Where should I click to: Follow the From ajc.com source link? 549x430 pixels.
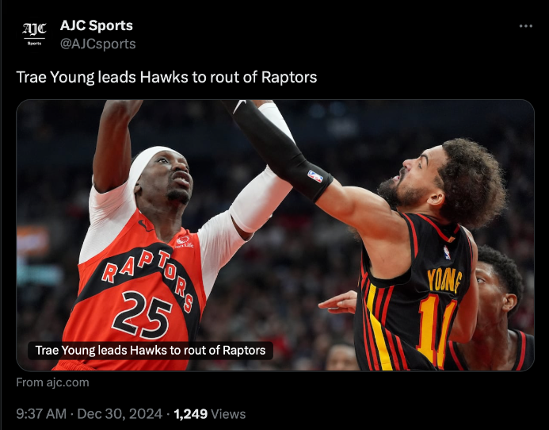52,382
